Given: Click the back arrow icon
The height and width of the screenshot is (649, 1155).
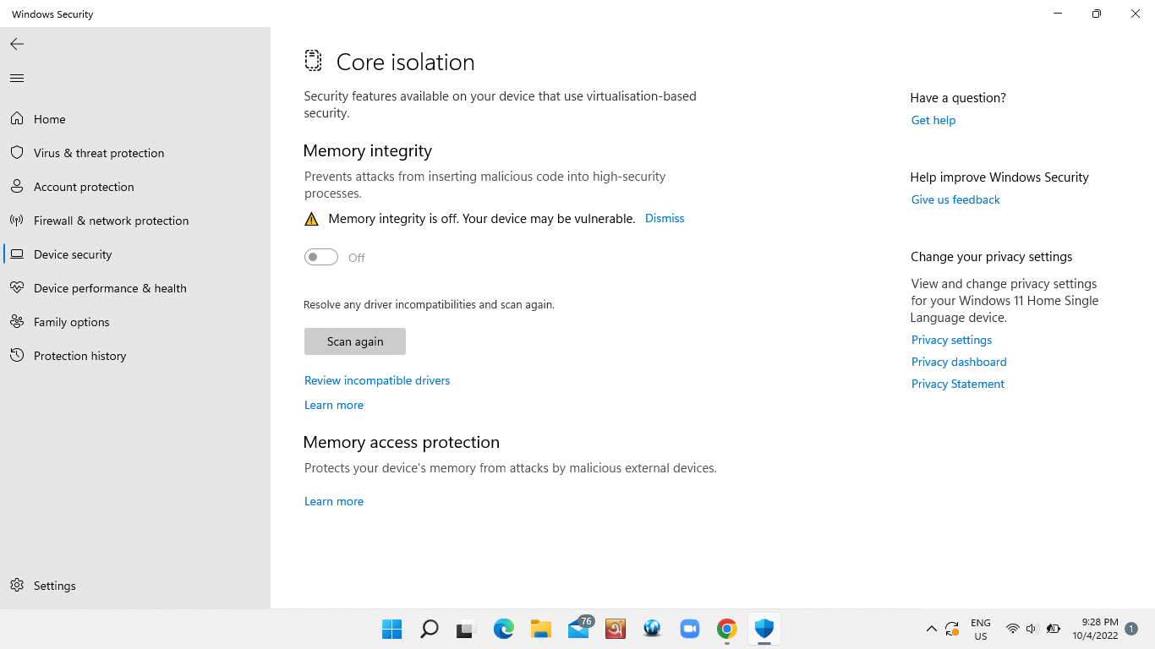Looking at the screenshot, I should 16,44.
